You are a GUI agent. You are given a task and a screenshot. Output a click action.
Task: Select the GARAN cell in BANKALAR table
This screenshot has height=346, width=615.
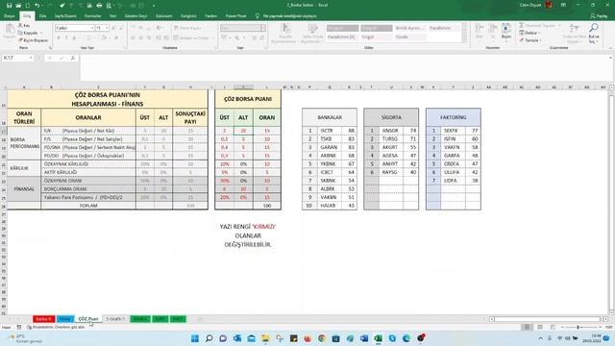[329, 147]
